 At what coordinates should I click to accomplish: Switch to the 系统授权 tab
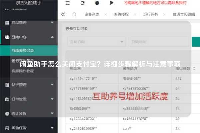(121, 14)
